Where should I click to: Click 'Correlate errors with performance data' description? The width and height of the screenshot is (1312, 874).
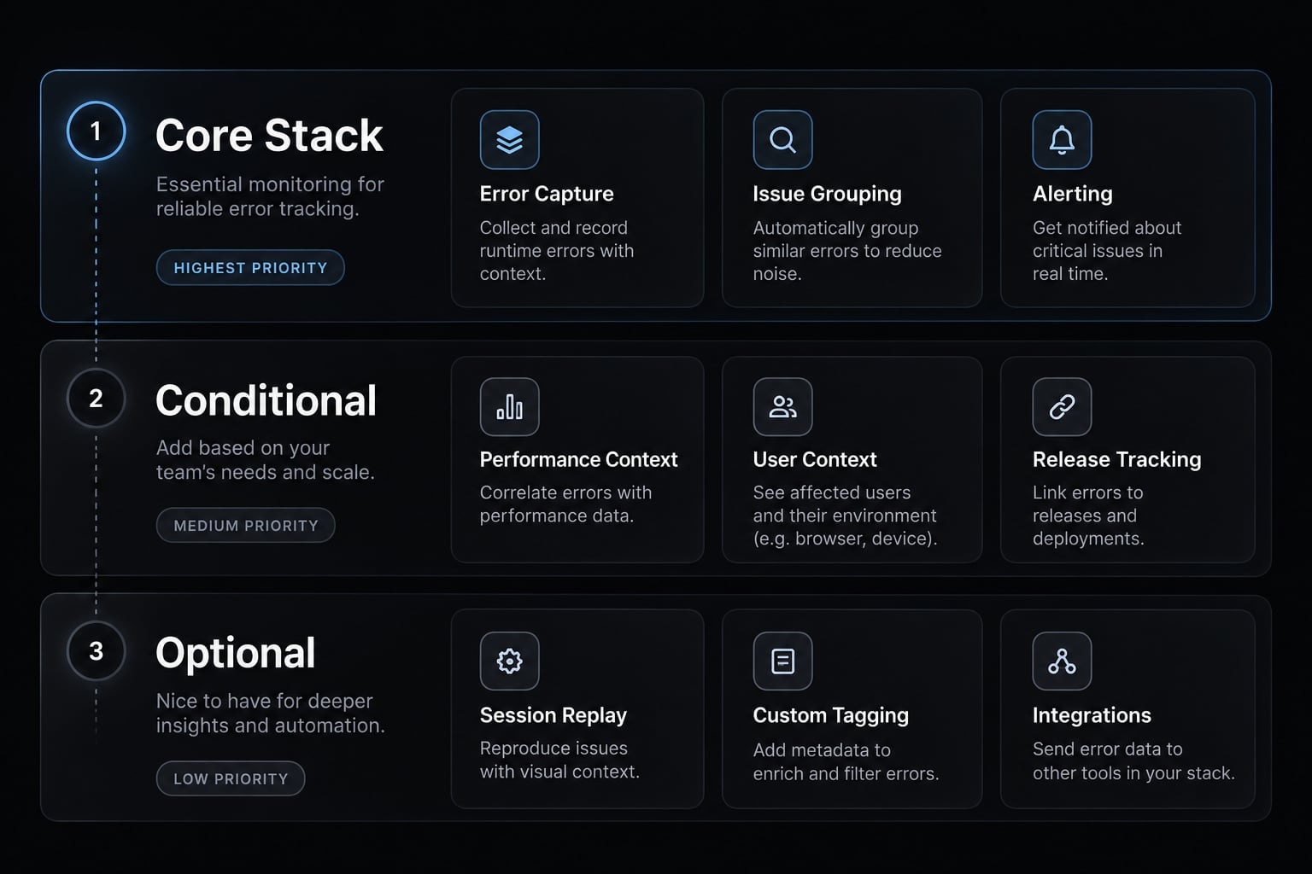click(565, 504)
